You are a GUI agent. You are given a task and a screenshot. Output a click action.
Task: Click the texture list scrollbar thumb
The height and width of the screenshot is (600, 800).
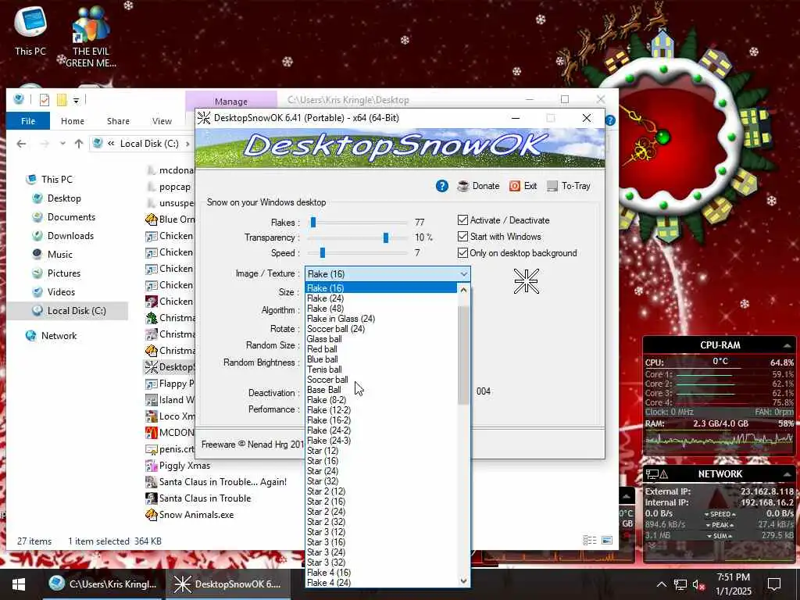tap(463, 355)
